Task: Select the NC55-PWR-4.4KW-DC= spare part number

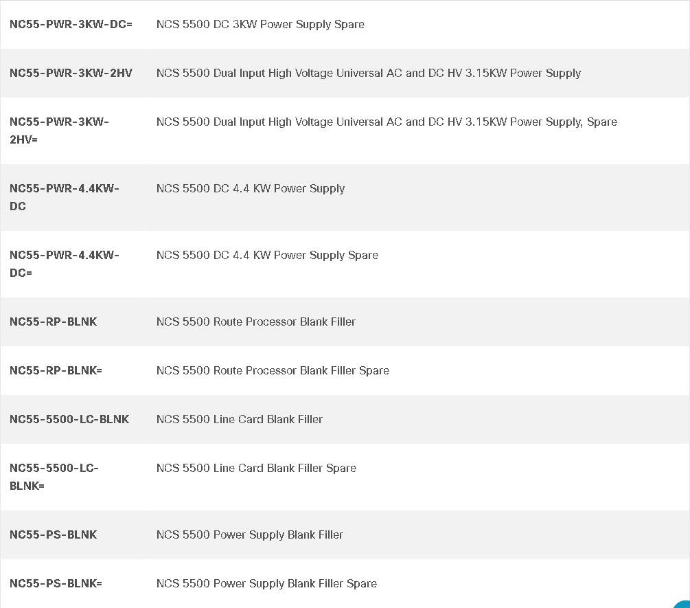Action: pos(65,264)
